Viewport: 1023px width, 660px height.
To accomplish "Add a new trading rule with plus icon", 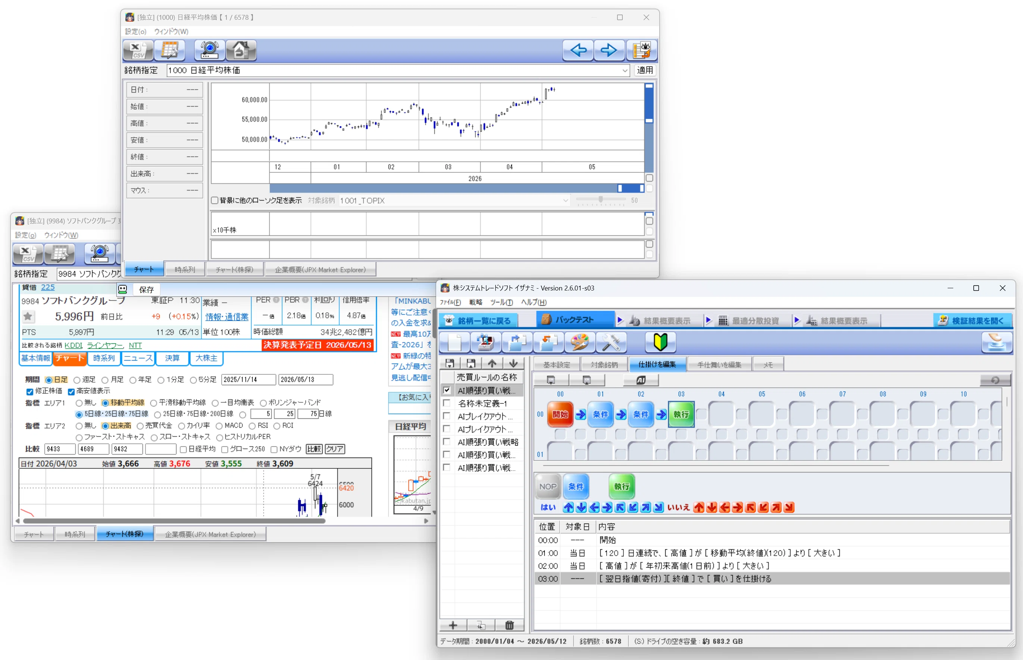I will pos(453,626).
